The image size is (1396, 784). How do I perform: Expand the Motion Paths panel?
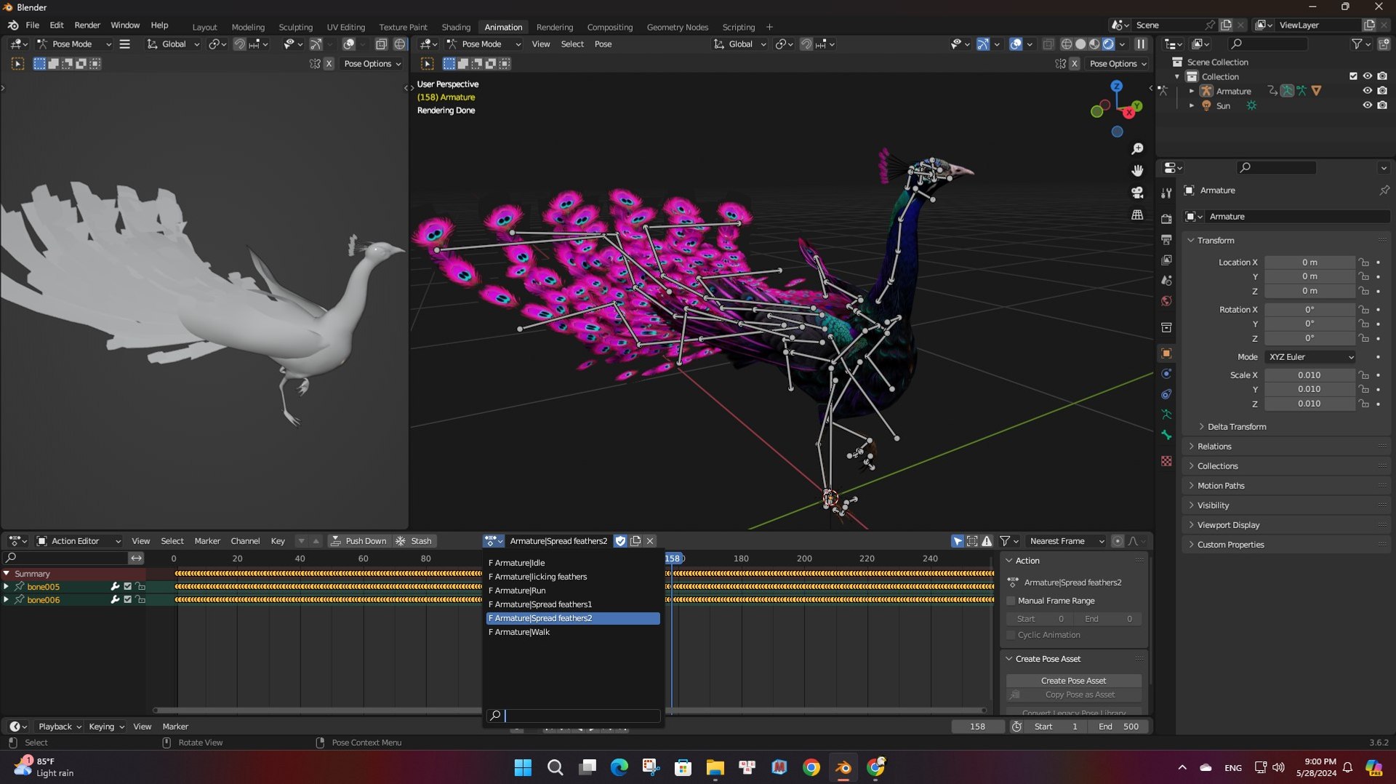[x=1221, y=486]
